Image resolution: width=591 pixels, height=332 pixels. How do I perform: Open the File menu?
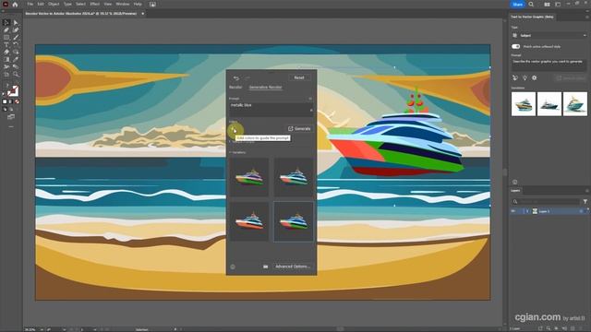[x=30, y=4]
